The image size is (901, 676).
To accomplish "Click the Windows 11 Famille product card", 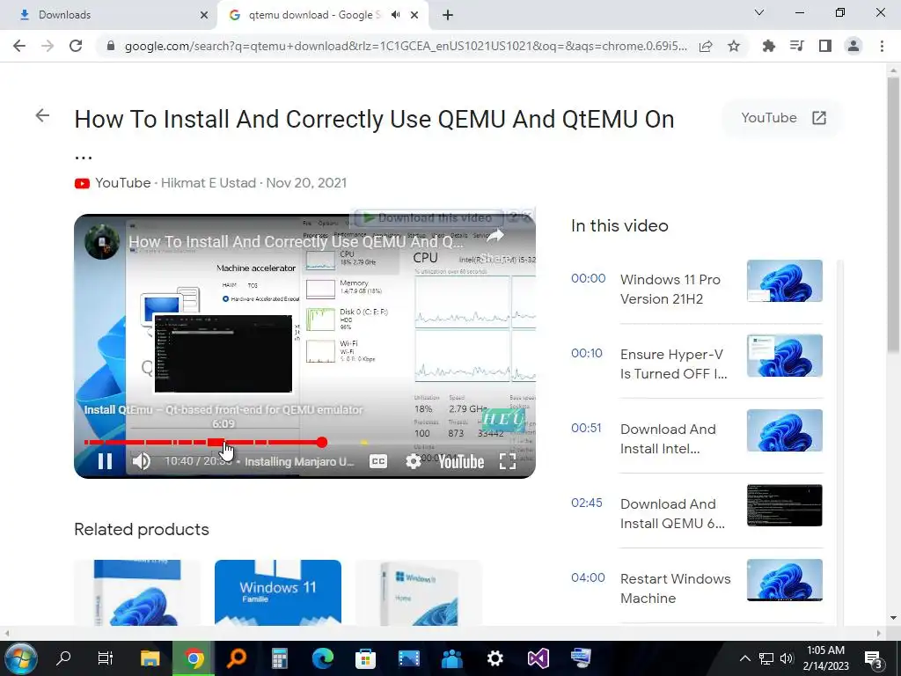I will click(277, 592).
